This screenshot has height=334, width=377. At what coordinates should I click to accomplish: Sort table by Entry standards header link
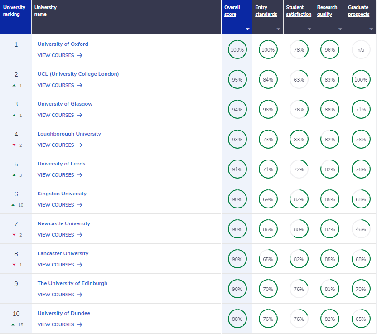tap(266, 11)
